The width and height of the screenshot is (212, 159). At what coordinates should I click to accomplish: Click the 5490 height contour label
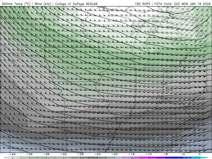(x=172, y=129)
